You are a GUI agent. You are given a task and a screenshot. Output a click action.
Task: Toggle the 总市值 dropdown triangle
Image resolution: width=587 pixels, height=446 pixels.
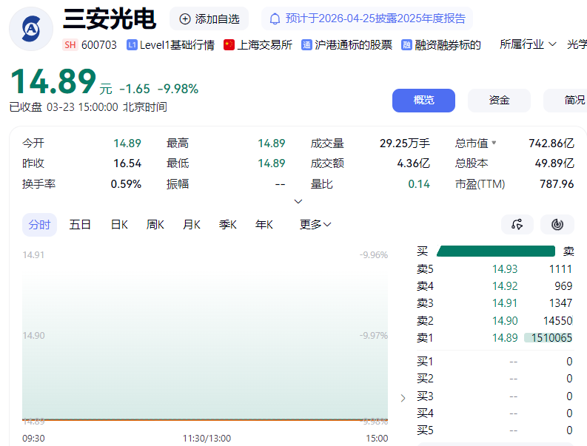pos(494,143)
